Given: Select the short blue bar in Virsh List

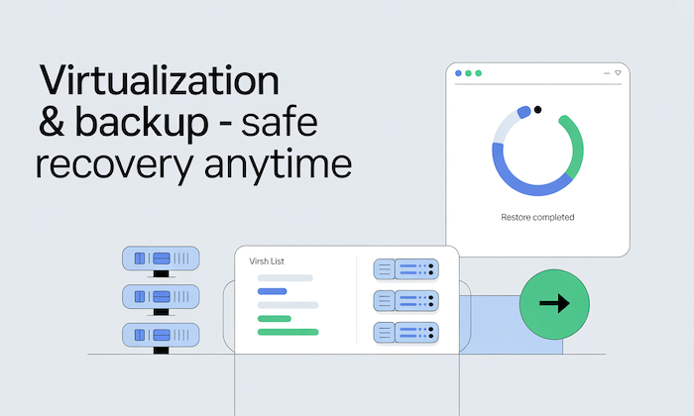Looking at the screenshot, I should 272,292.
